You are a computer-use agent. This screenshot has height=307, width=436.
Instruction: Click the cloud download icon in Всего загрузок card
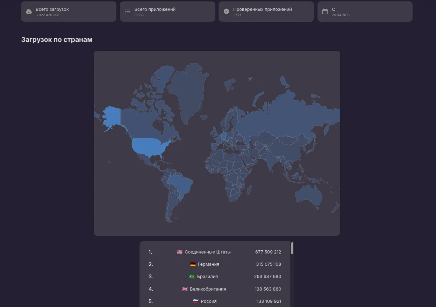click(x=29, y=12)
